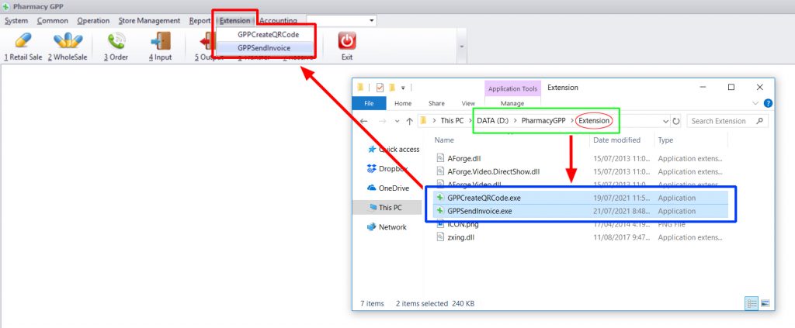The image size is (795, 328).
Task: Click DATA (D:) in the address path
Action: point(493,121)
